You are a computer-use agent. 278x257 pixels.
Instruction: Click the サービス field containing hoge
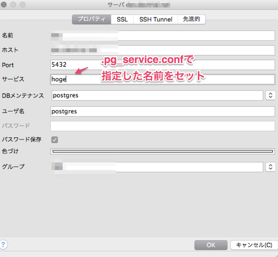(x=163, y=79)
